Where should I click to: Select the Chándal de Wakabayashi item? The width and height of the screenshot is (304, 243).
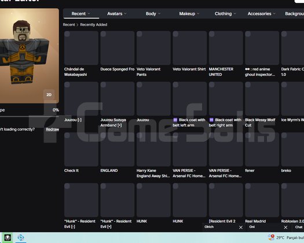point(81,48)
